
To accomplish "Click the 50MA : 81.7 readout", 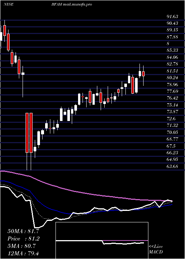I will coord(23,231).
